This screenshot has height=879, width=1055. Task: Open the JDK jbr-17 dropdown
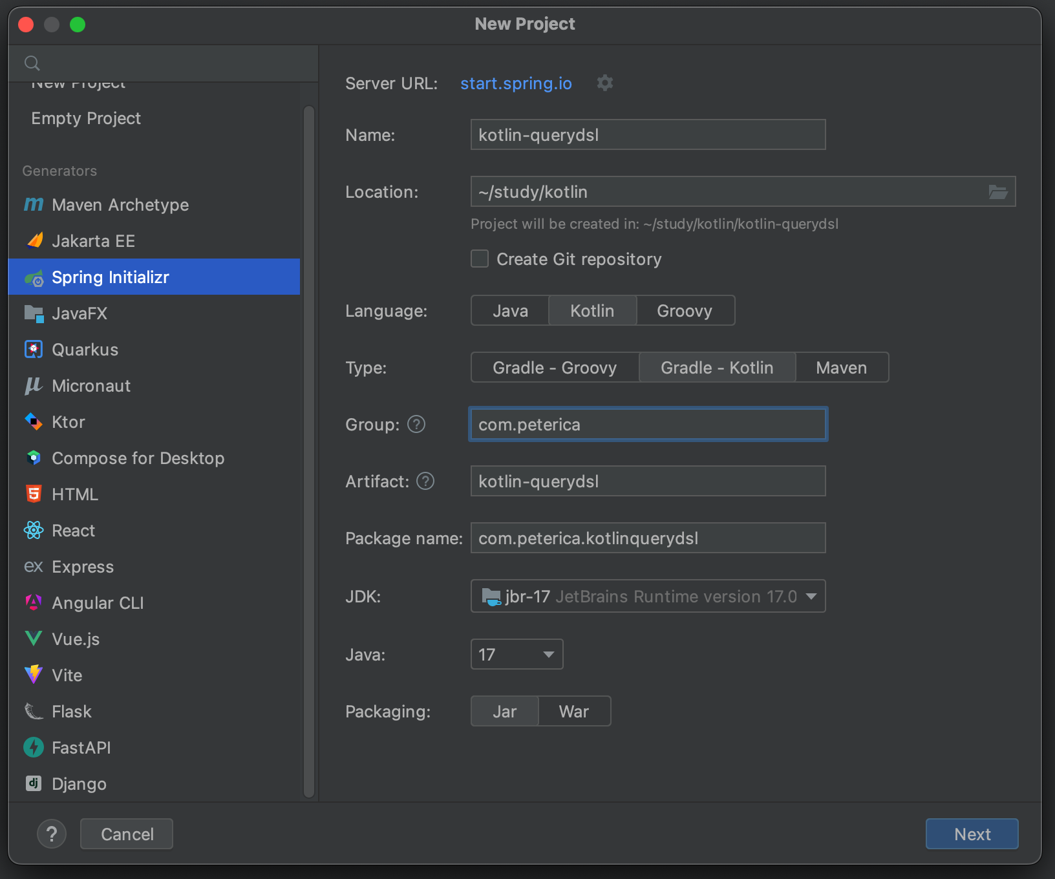(x=648, y=597)
